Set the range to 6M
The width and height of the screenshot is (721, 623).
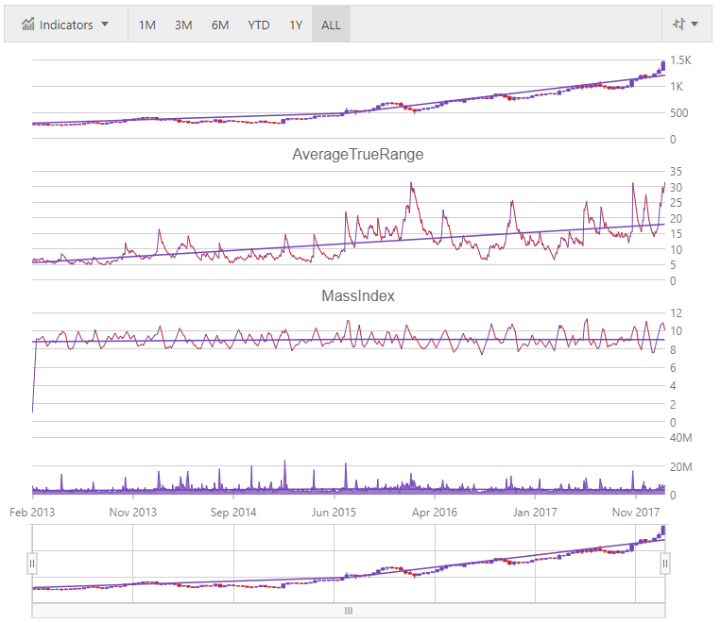[220, 25]
